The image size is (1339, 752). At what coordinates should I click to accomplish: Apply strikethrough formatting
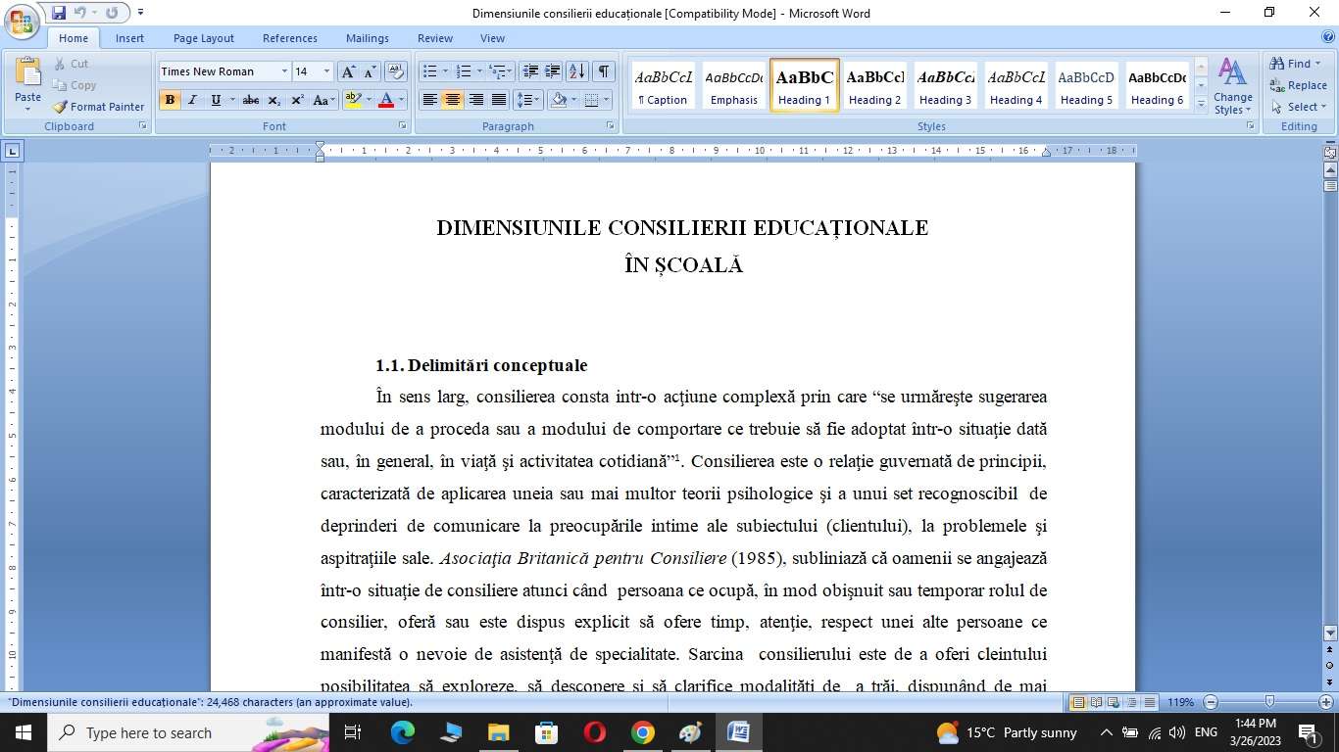[x=251, y=100]
